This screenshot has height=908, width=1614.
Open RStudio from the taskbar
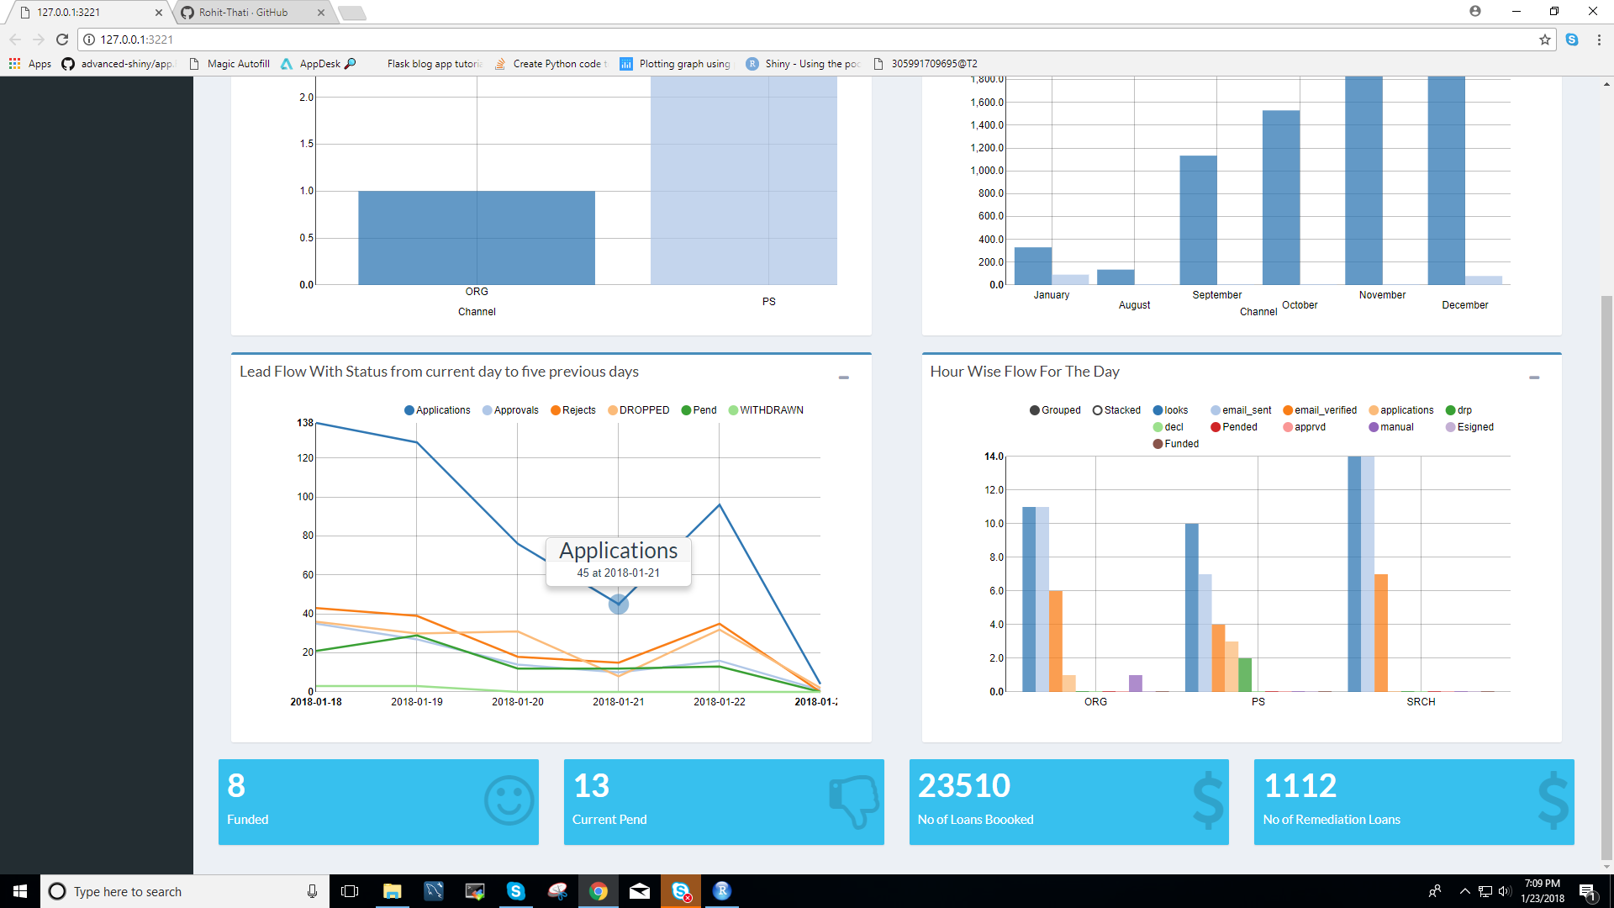point(722,891)
